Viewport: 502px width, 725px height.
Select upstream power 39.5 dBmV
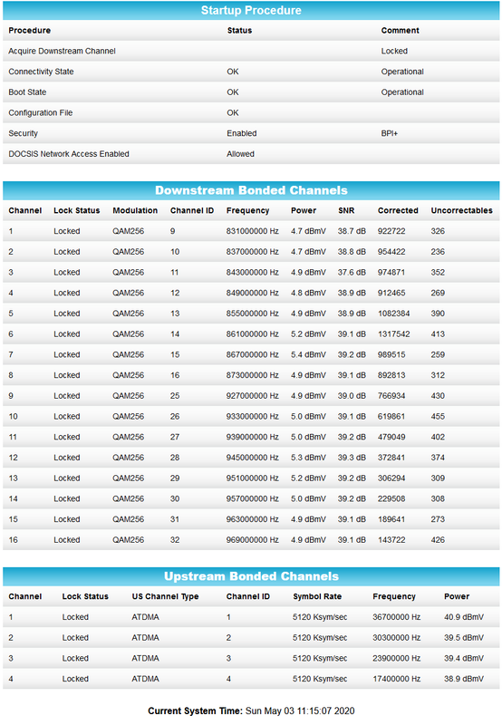(464, 638)
